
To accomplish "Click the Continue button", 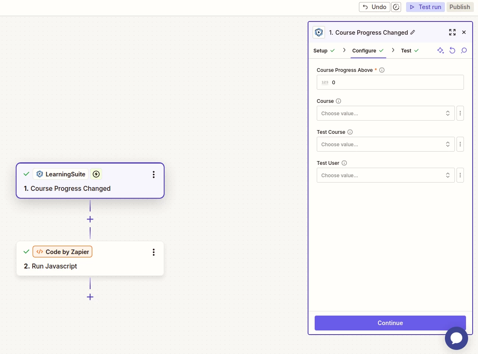I will pyautogui.click(x=390, y=323).
